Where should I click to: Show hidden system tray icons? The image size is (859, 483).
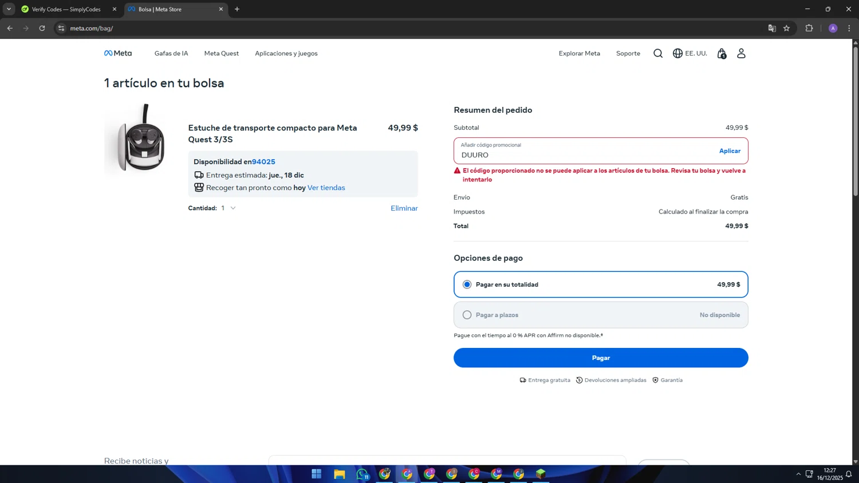[x=798, y=474]
